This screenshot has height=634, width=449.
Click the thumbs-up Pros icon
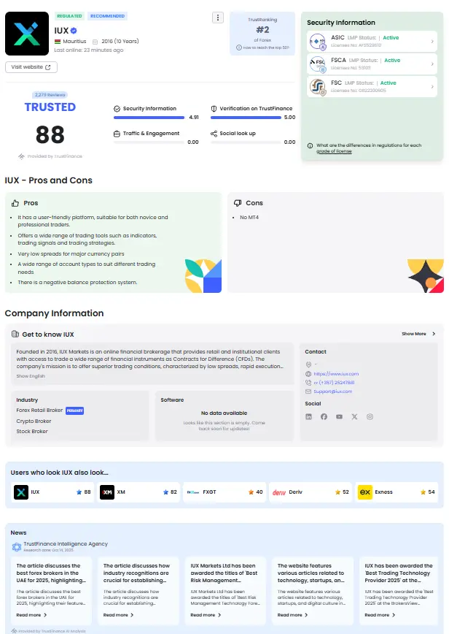pyautogui.click(x=15, y=203)
